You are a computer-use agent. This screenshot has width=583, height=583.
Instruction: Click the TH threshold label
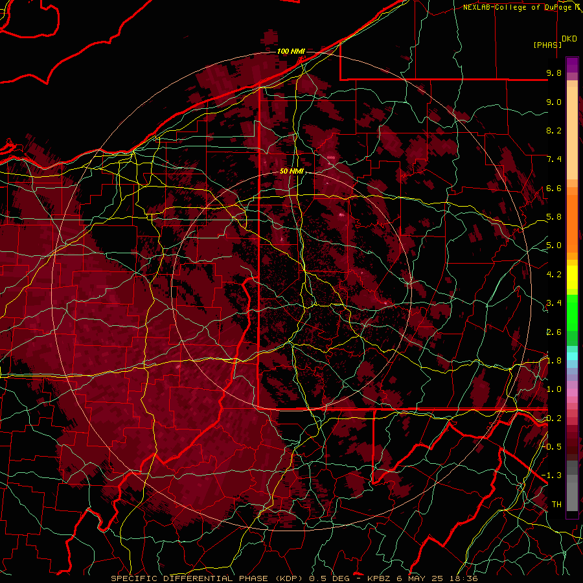[556, 505]
